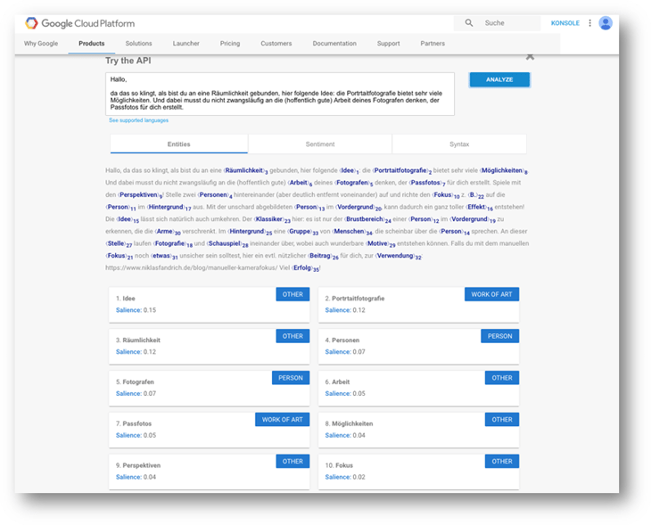Click the OTHER tag on Arbeit card
651x525 pixels.
[x=502, y=378]
